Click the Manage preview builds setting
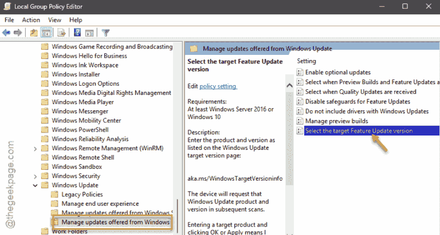This screenshot has height=235, width=440. [x=336, y=121]
